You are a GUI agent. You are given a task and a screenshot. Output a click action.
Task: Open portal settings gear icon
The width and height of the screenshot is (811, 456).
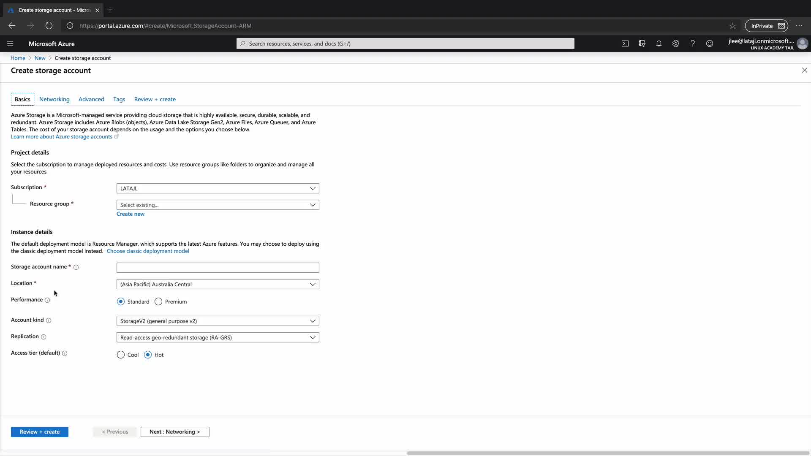coord(675,43)
